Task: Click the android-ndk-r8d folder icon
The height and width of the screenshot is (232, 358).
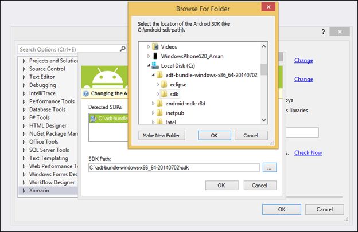Action: [x=159, y=104]
